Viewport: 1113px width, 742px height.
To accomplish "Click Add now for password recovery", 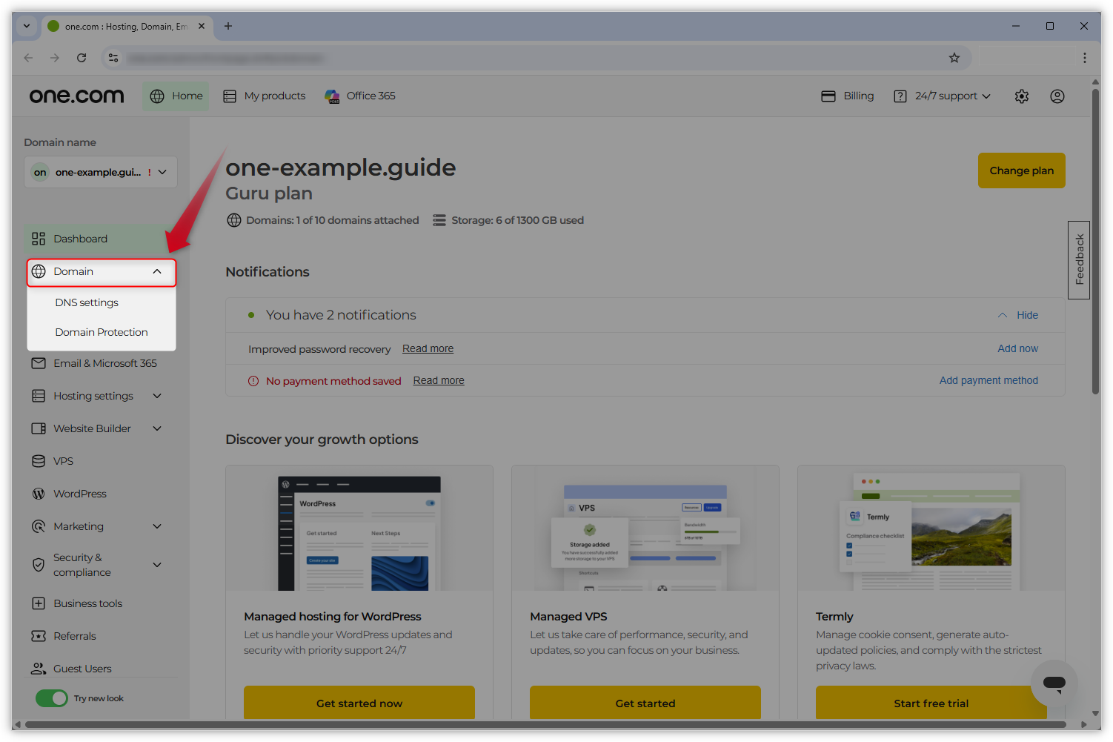I will 1017,348.
